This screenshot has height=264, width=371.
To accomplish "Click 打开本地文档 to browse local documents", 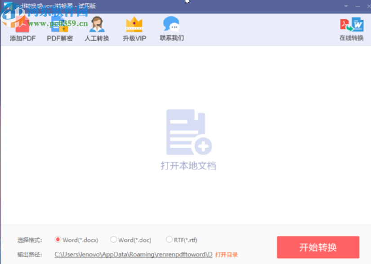I will [x=188, y=167].
